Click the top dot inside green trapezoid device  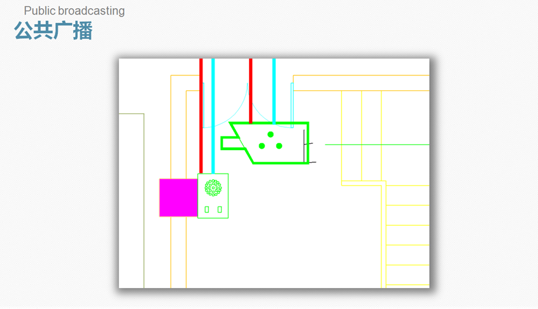[x=271, y=134]
